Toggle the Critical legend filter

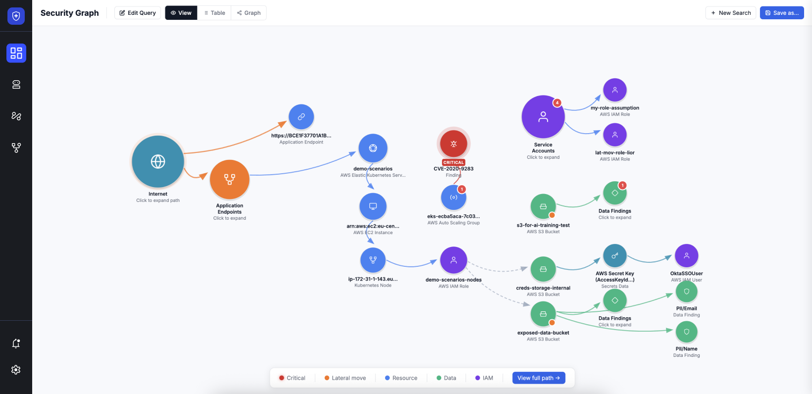(292, 378)
